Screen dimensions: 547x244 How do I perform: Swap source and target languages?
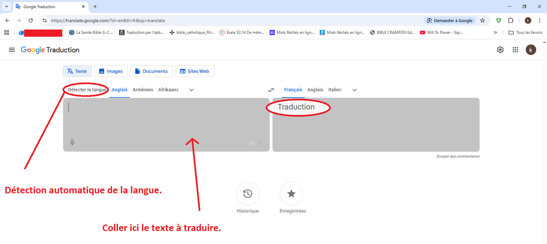click(271, 90)
